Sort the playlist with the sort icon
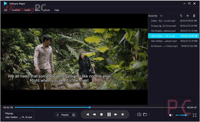The height and width of the screenshot is (122, 200). (181, 16)
